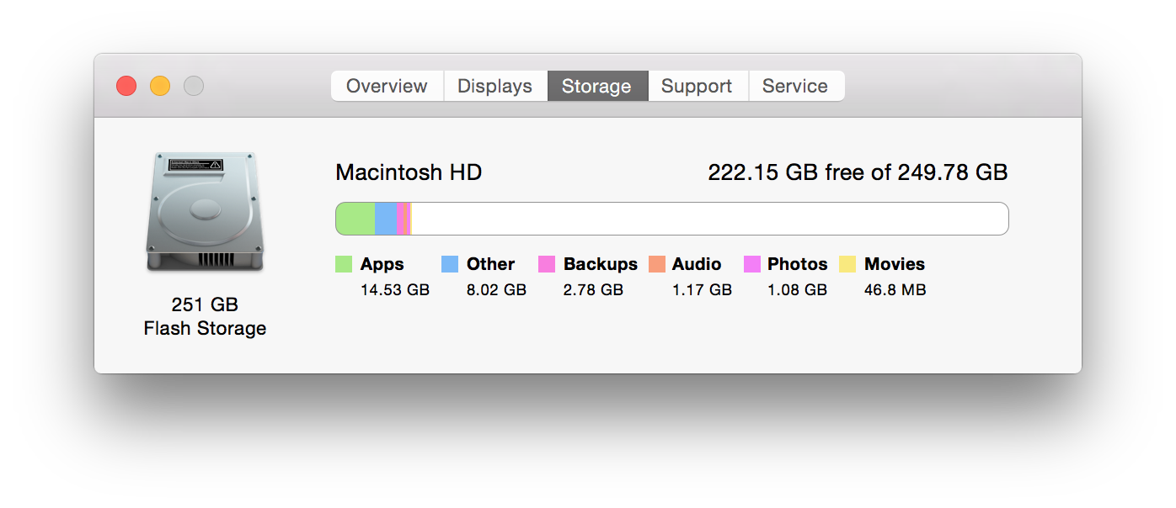
Task: Close the window with the red button
Action: pyautogui.click(x=126, y=86)
